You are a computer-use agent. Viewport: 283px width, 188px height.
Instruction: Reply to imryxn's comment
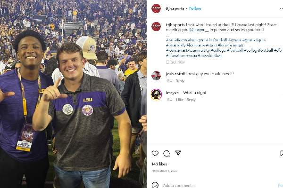pyautogui.click(x=191, y=100)
